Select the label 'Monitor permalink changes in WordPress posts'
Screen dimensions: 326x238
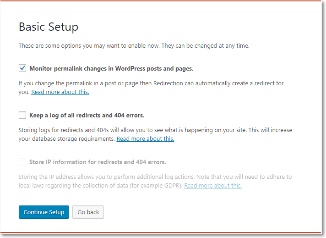tap(111, 68)
